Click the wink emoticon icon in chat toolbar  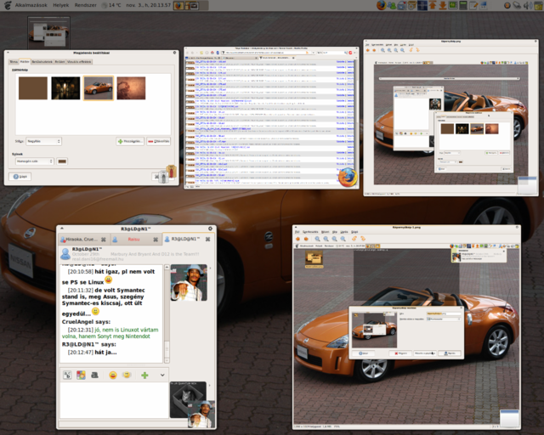(126, 375)
